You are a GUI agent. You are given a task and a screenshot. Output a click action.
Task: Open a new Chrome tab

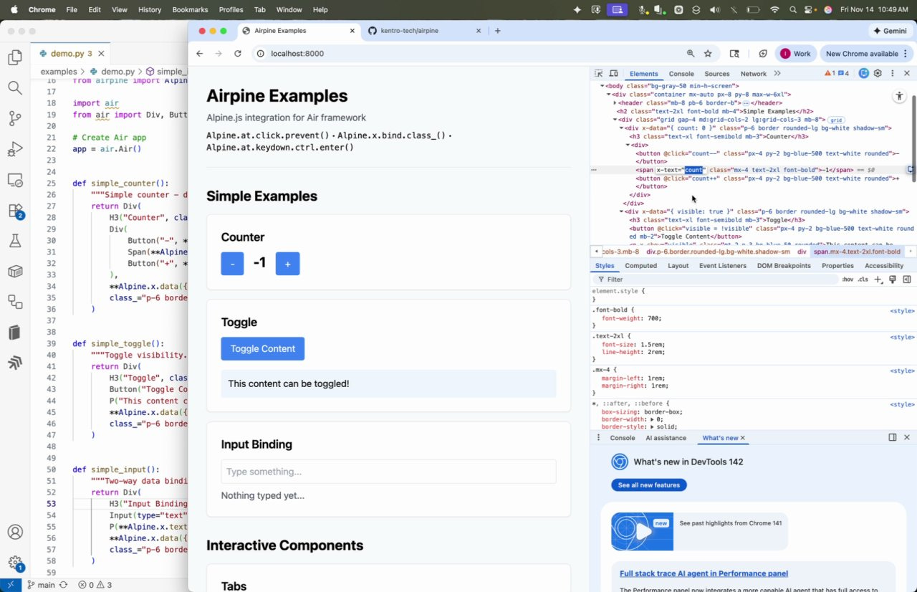click(x=498, y=31)
